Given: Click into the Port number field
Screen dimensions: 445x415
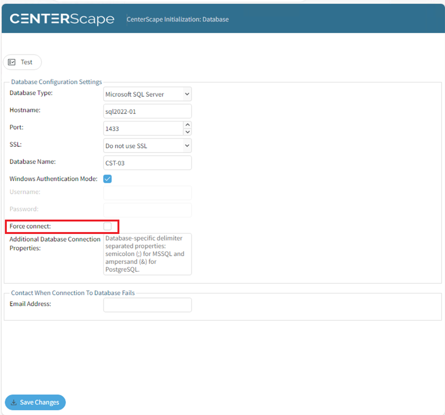Looking at the screenshot, I should click(143, 129).
